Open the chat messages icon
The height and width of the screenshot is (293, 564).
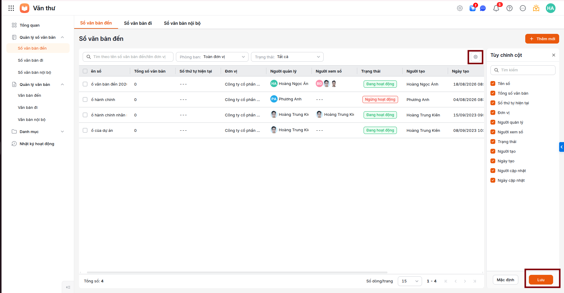tap(483, 8)
